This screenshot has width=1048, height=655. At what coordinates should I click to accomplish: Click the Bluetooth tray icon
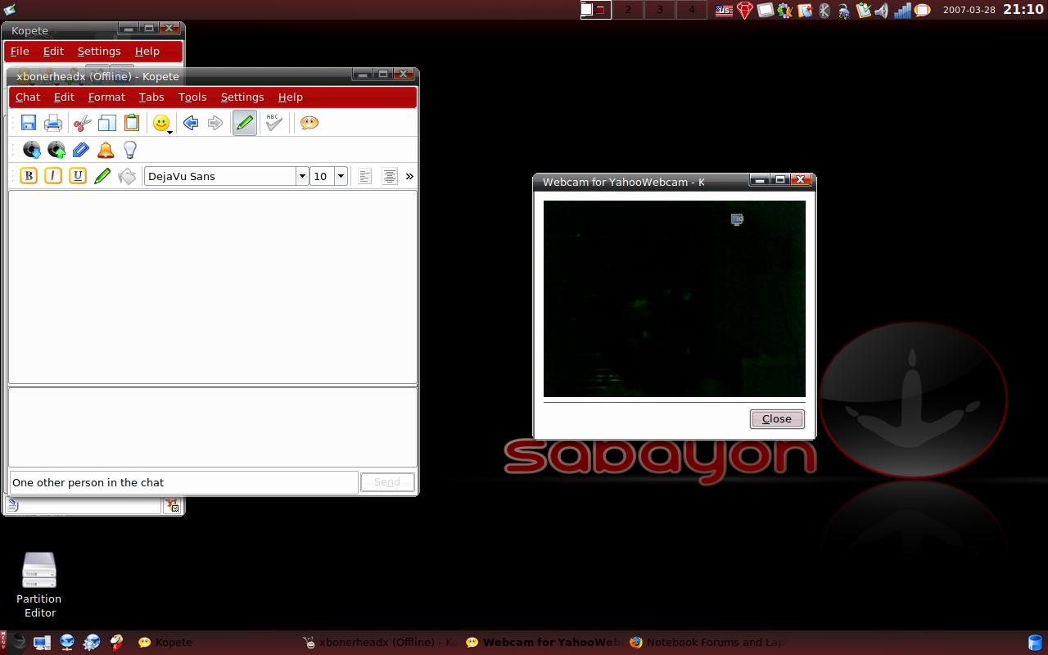pyautogui.click(x=824, y=11)
